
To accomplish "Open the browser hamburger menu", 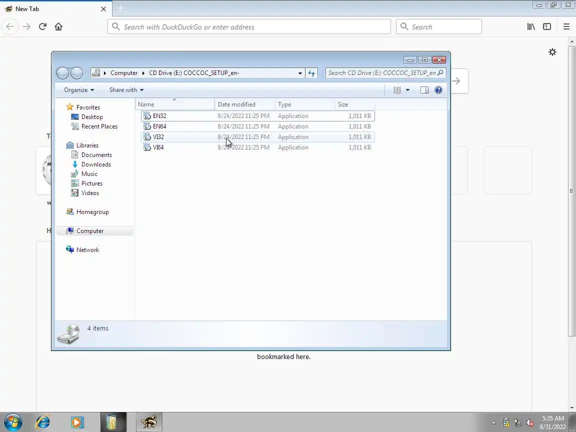I will (x=566, y=26).
